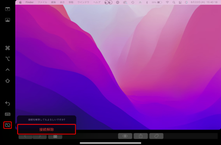Open the Apple menu
The height and width of the screenshot is (145, 221).
tap(20, 2)
